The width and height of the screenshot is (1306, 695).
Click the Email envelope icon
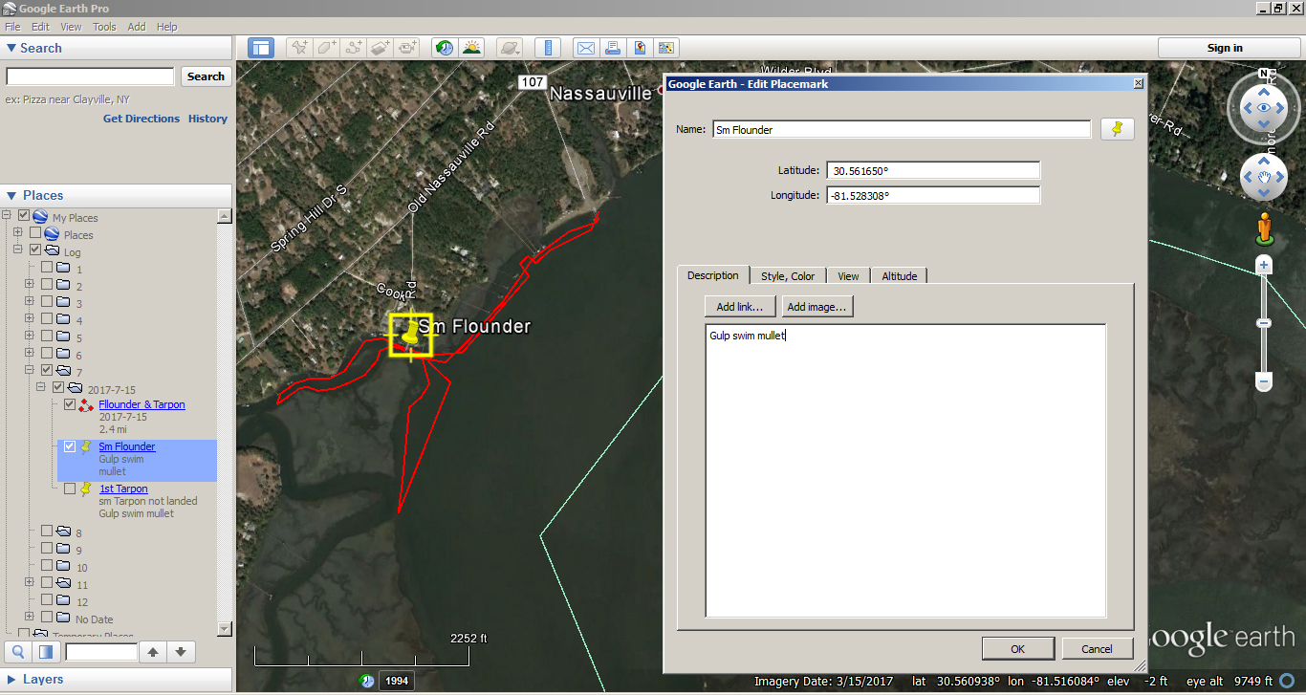585,48
